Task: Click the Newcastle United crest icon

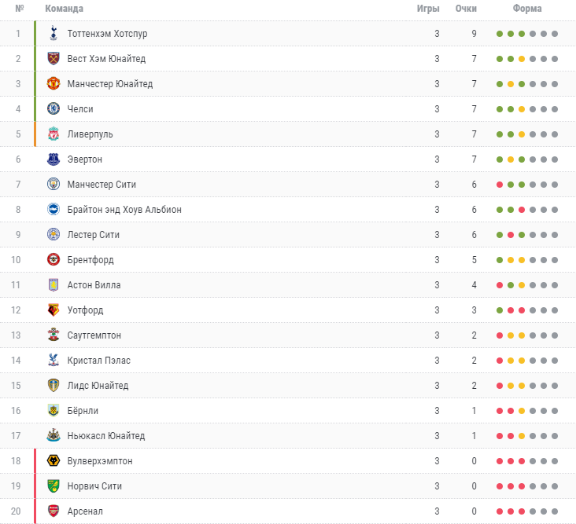Action: [54, 436]
